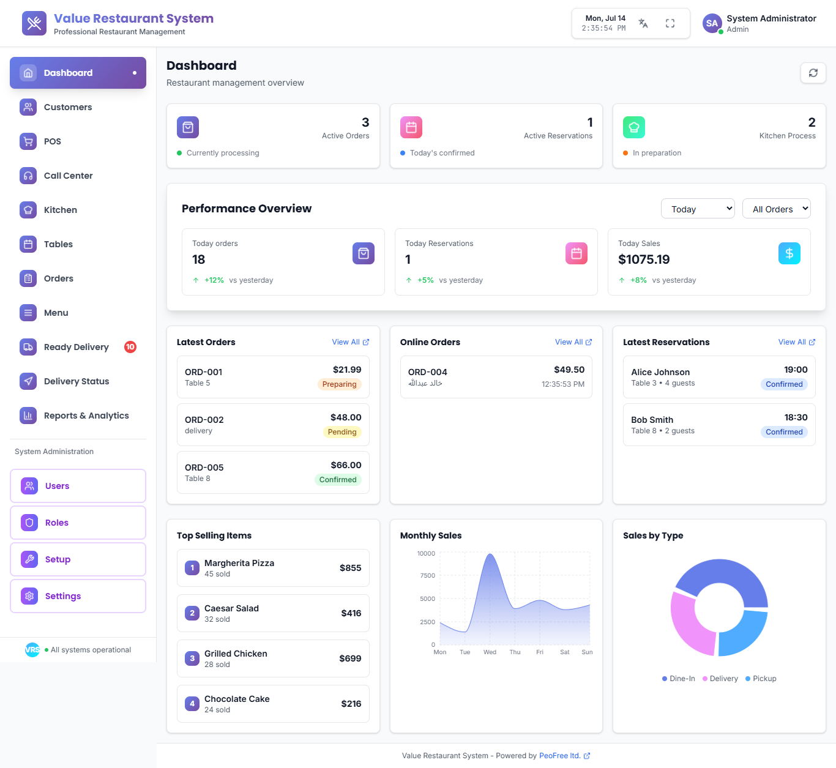Click the language translate icon
836x768 pixels.
point(643,23)
